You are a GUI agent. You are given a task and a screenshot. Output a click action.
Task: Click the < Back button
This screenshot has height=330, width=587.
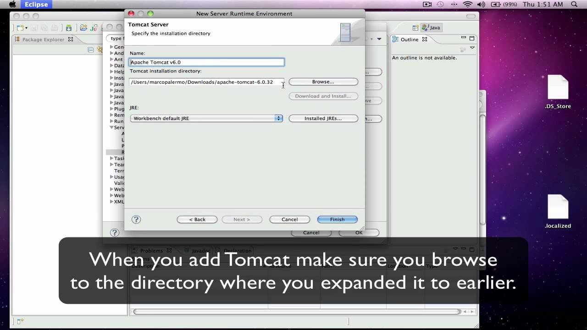point(197,220)
